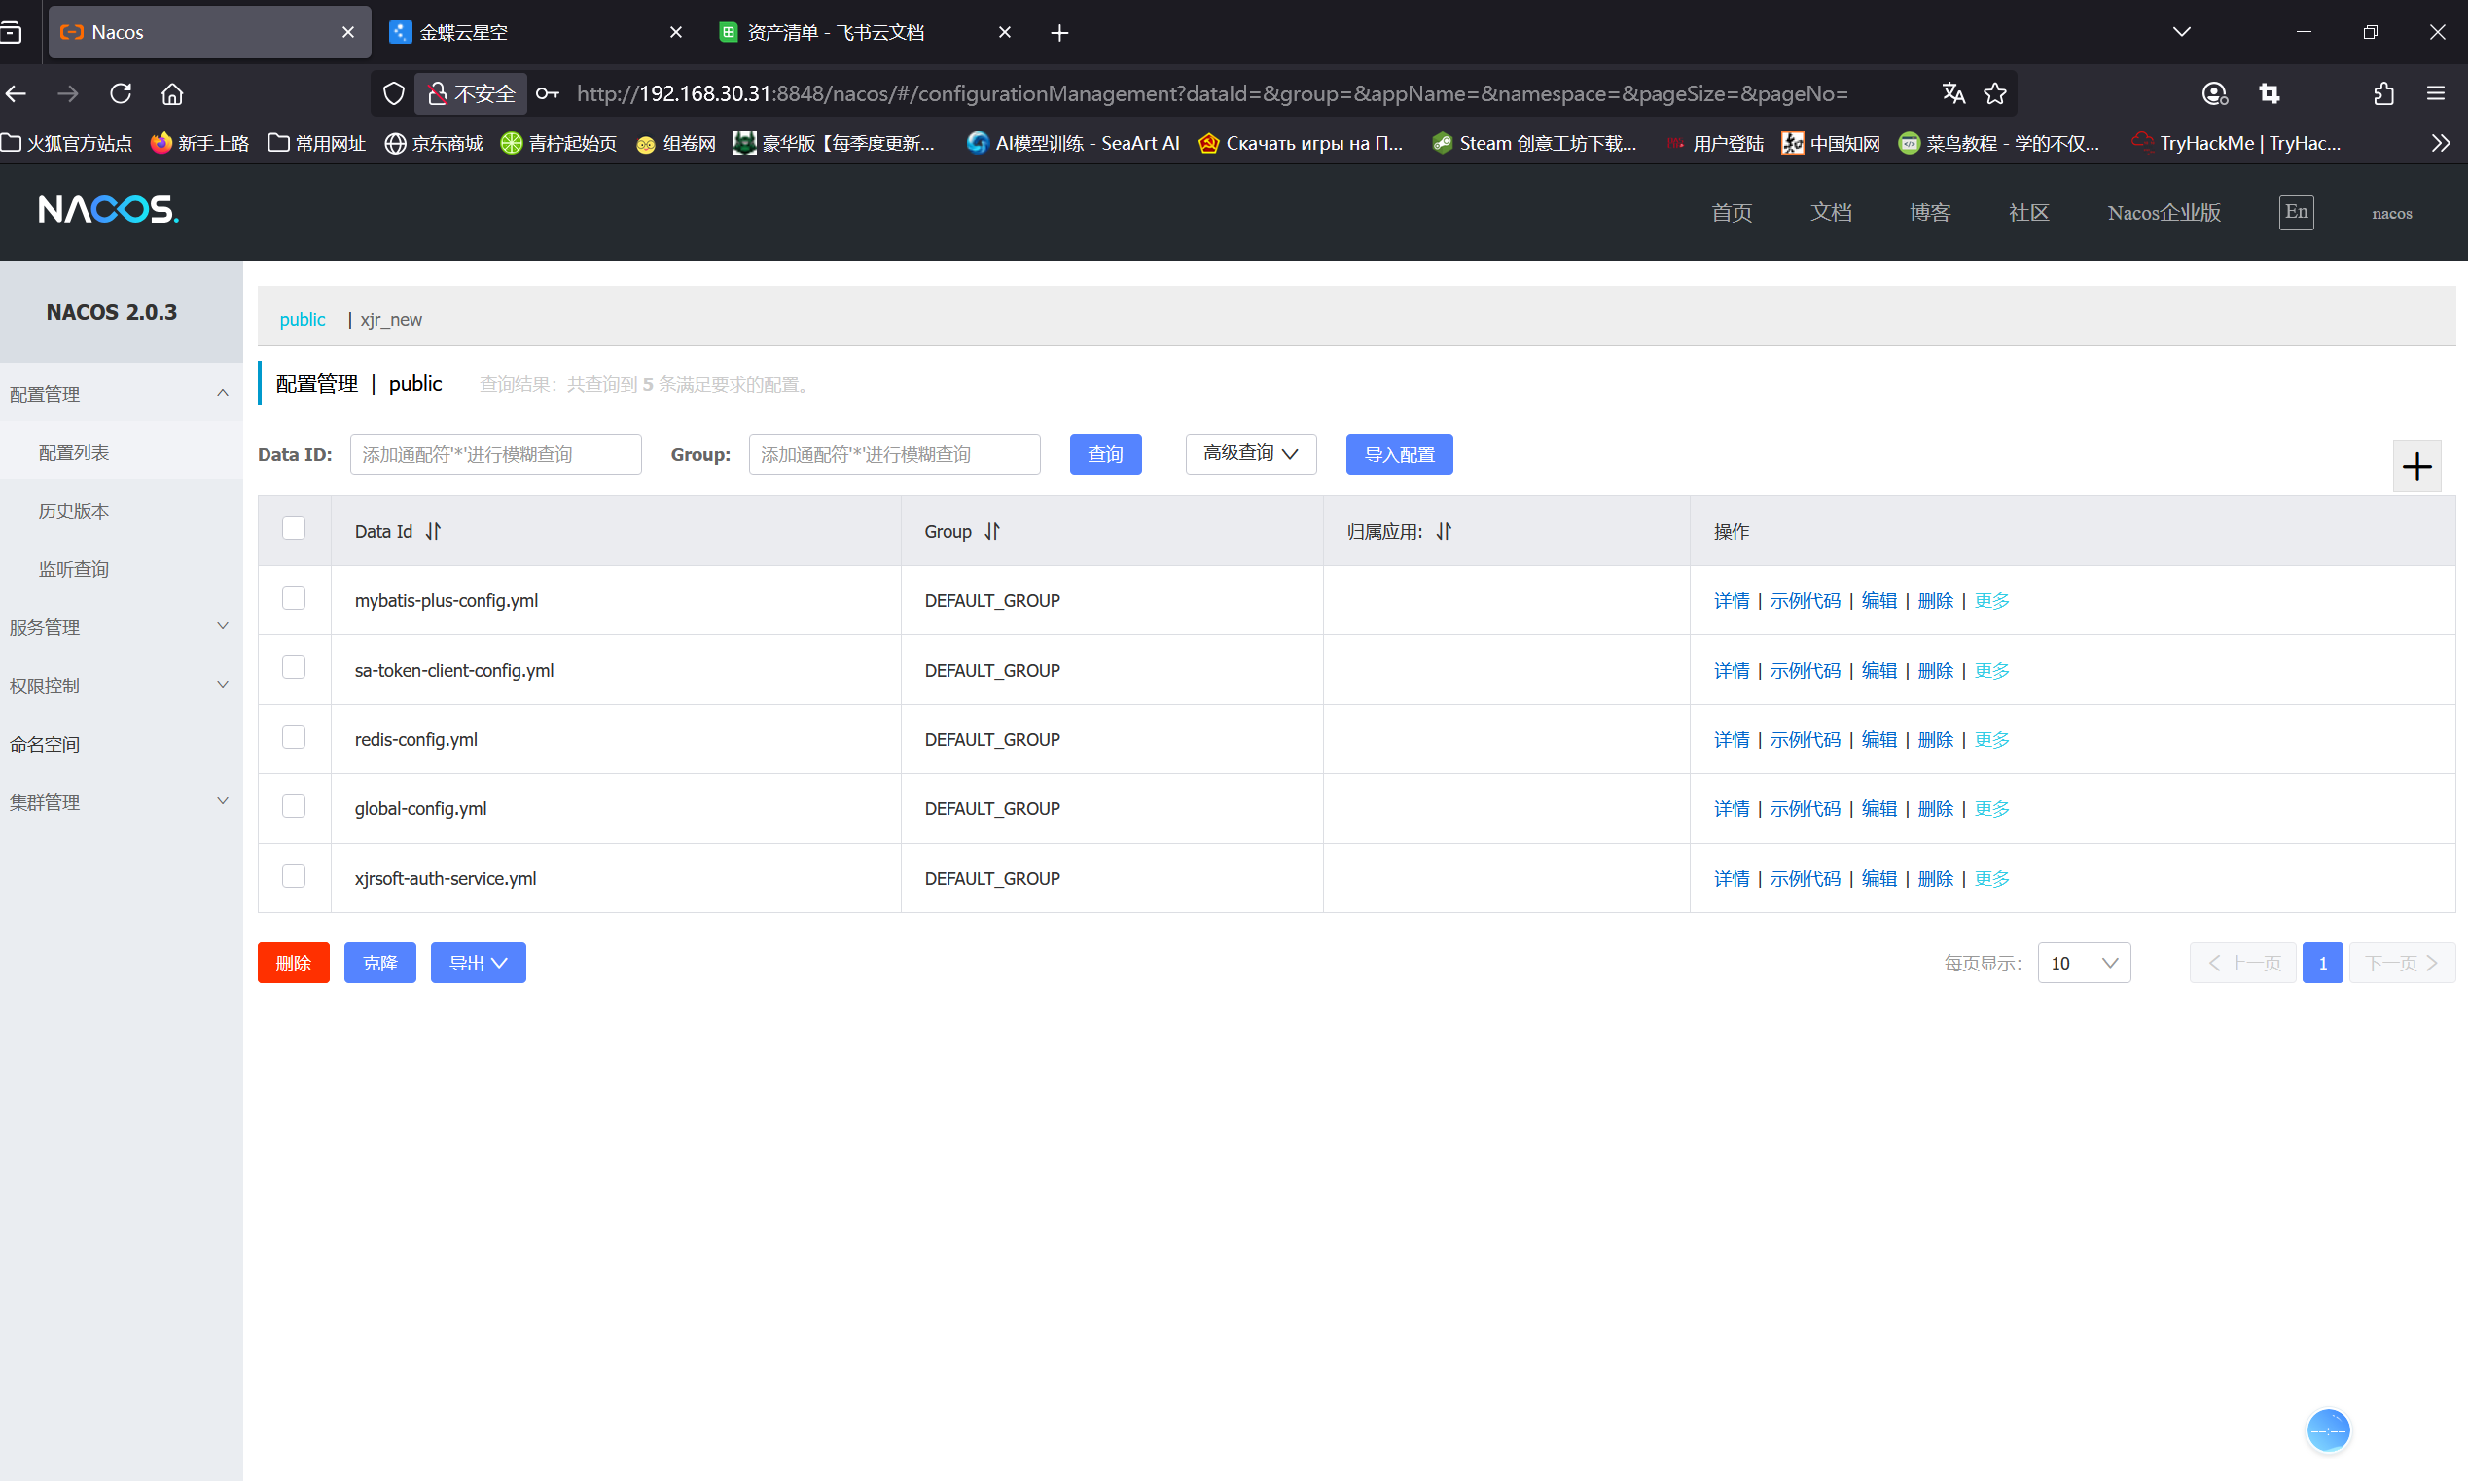
Task: Check the redis-config.yml row checkbox
Action: tap(294, 736)
